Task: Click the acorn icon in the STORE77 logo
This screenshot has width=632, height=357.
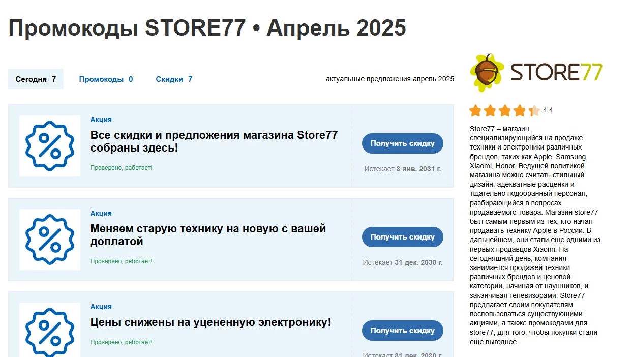Action: click(x=486, y=71)
